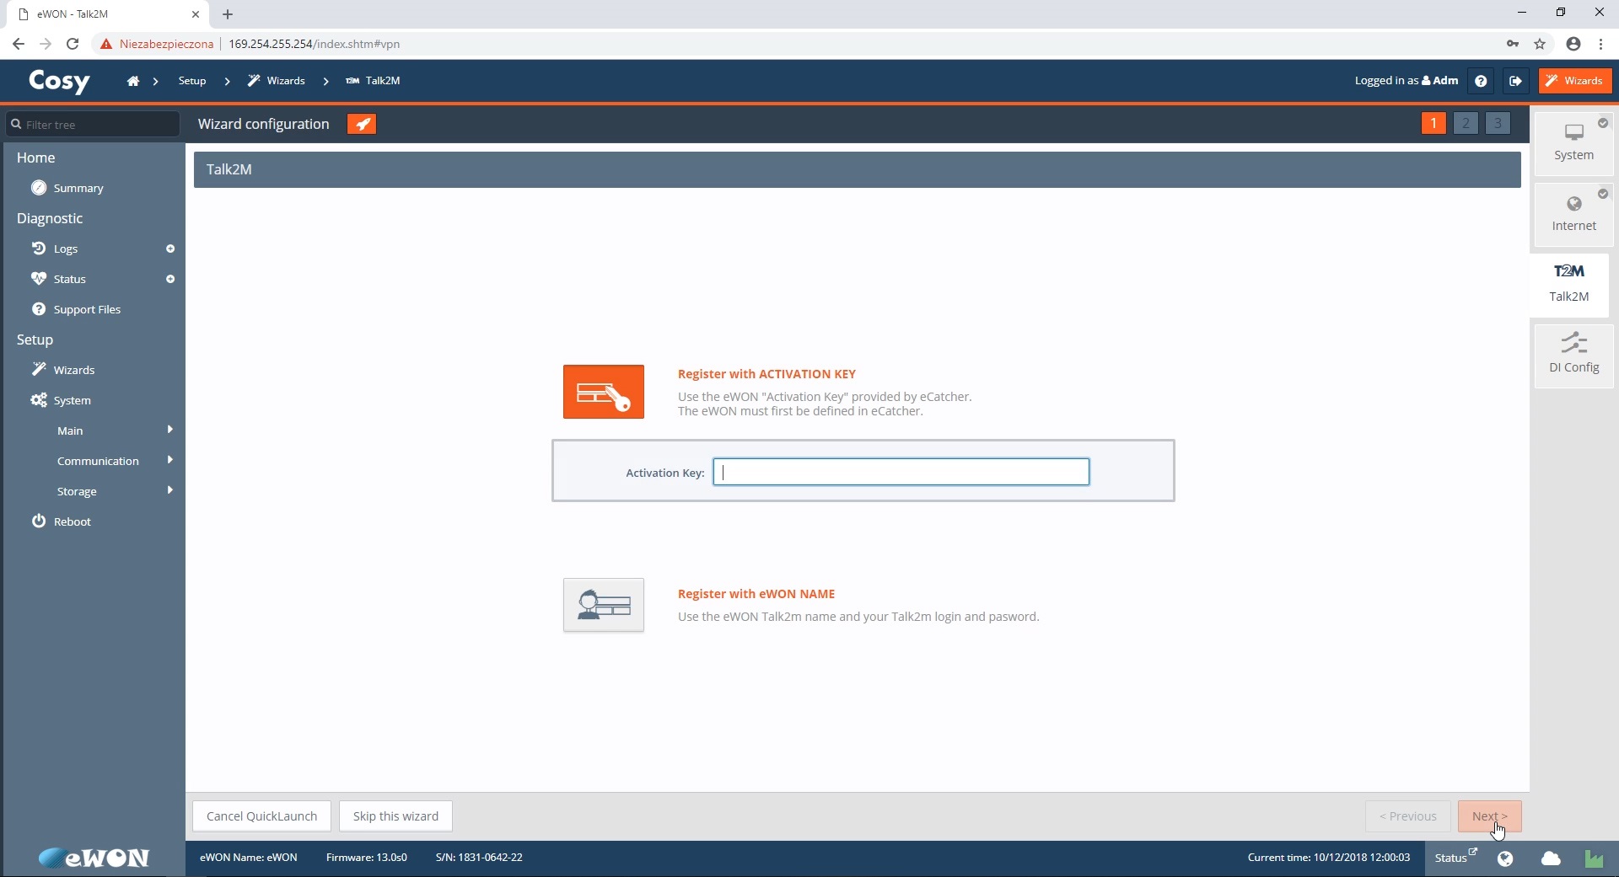Switch to the DI Config wizard tab

1573,355
